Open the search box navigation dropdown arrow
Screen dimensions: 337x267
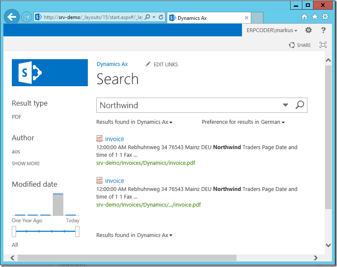coord(285,105)
